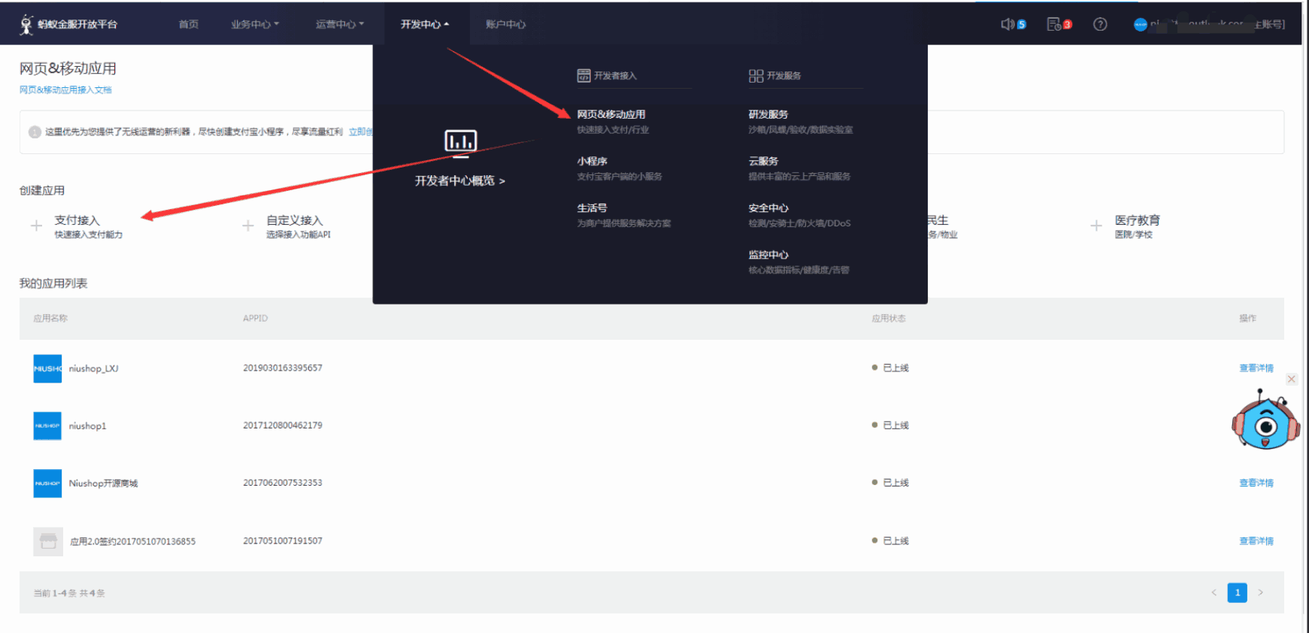This screenshot has width=1309, height=633.
Task: Click APPID 2017051007191507
Action: 283,541
